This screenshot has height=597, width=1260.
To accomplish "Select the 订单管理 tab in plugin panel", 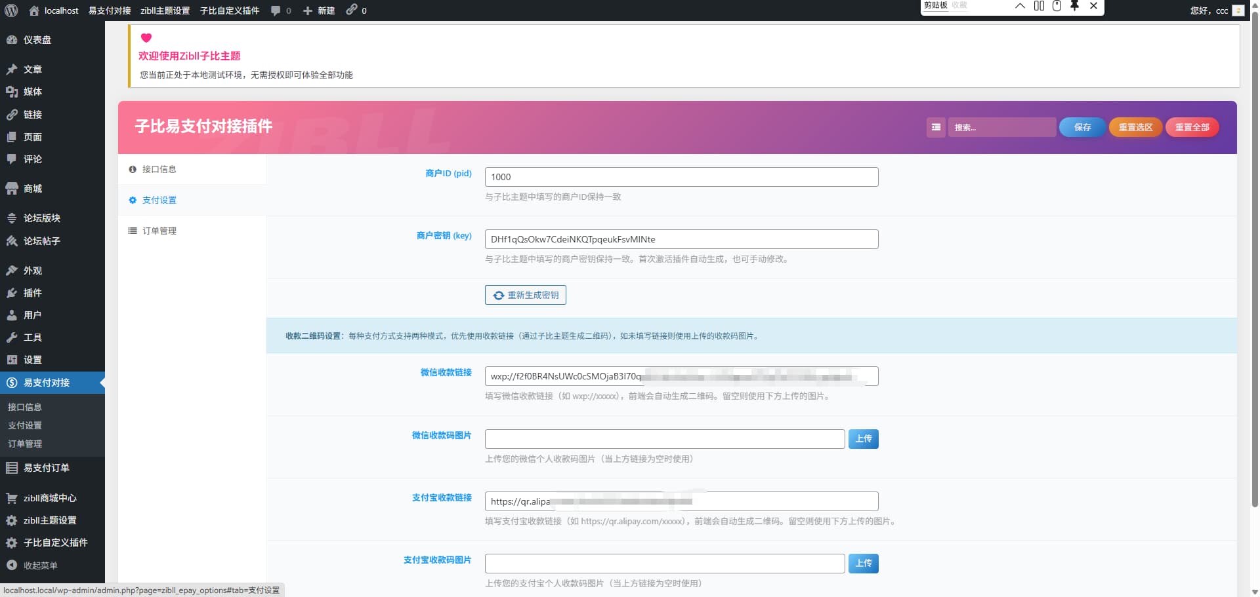I will click(192, 231).
